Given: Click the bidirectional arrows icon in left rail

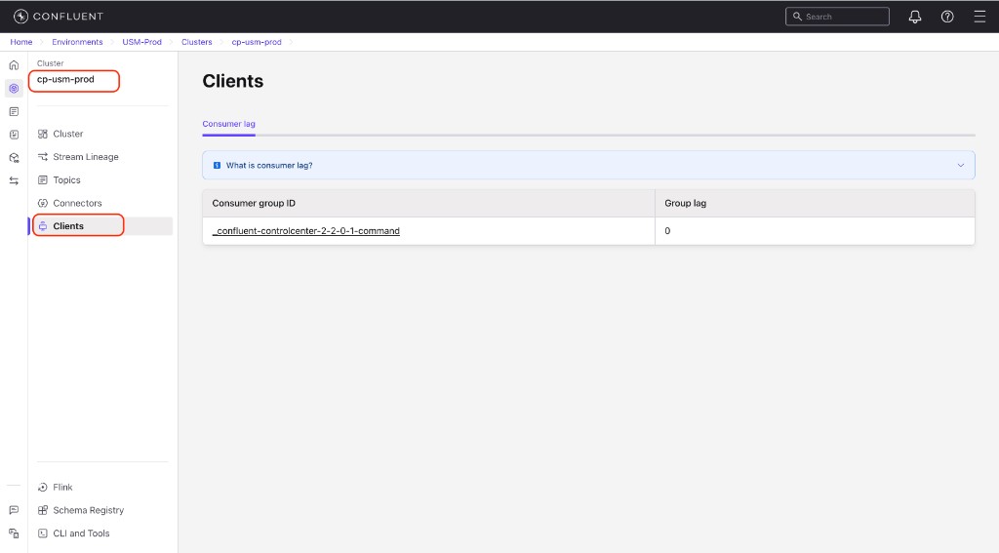Looking at the screenshot, I should [14, 180].
